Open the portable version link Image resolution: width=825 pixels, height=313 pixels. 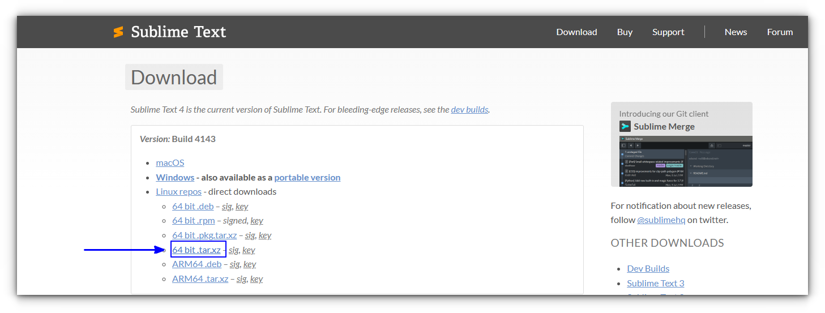click(307, 177)
